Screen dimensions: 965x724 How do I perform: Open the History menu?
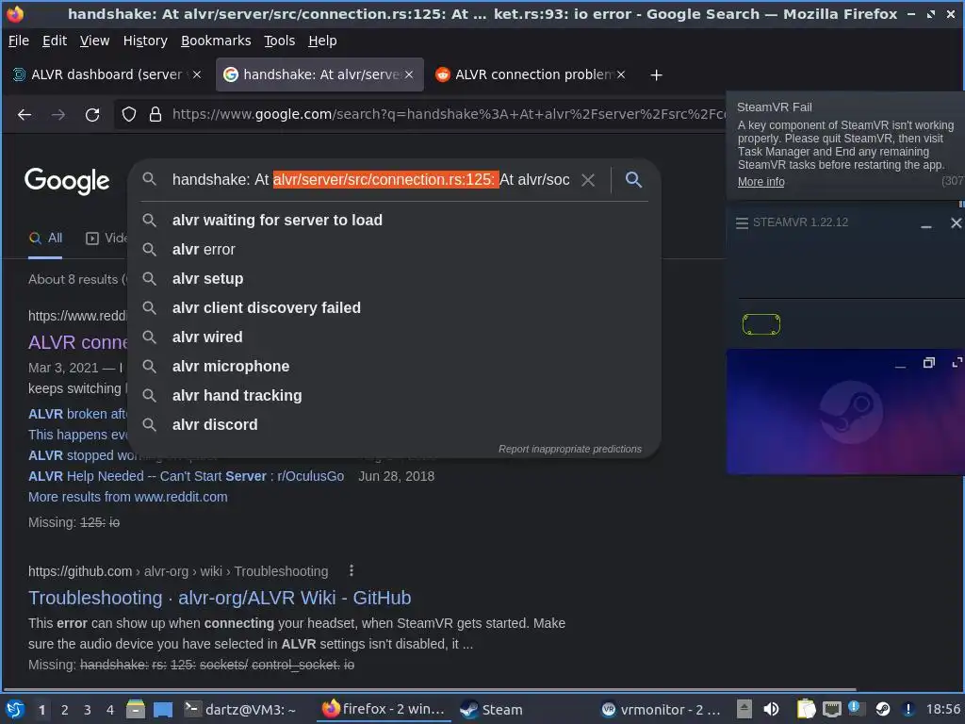point(145,41)
